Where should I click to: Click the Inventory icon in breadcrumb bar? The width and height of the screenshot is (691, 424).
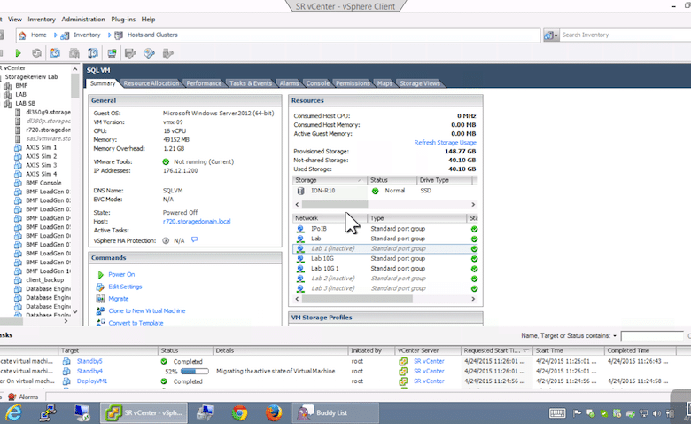tap(65, 35)
